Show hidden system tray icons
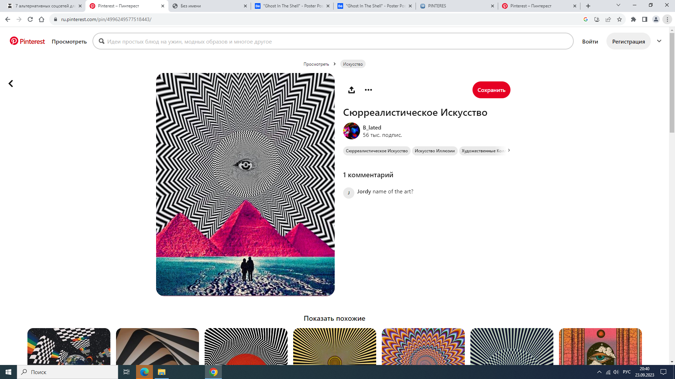 click(x=599, y=372)
